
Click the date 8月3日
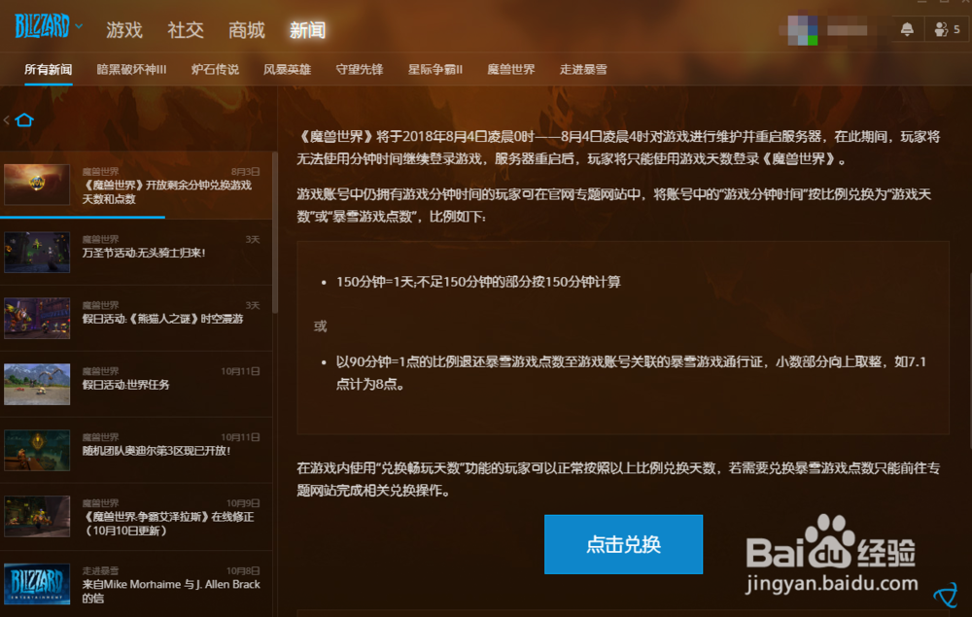point(246,172)
